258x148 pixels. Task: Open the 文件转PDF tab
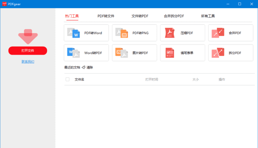140,16
